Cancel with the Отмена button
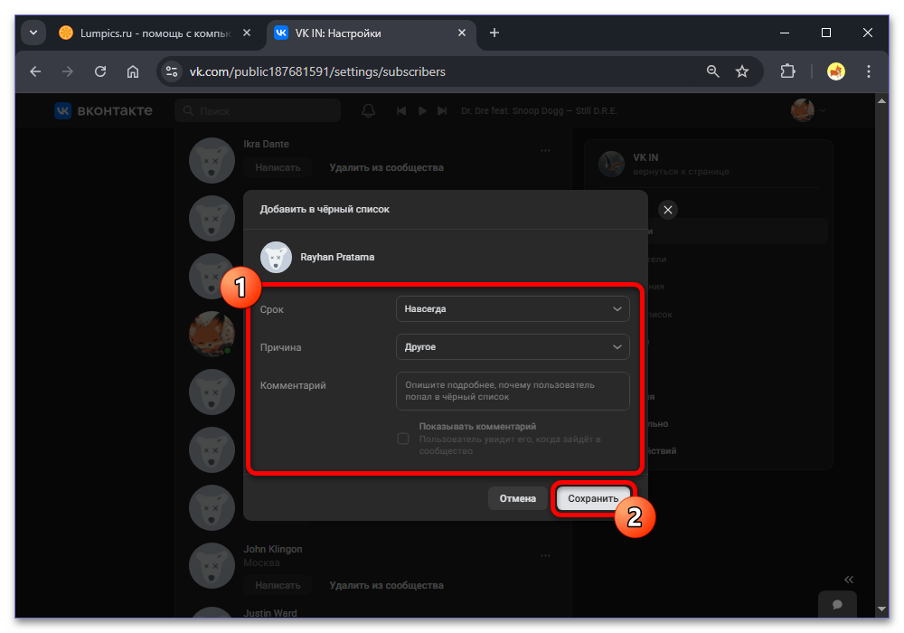This screenshot has height=633, width=904. tap(517, 498)
